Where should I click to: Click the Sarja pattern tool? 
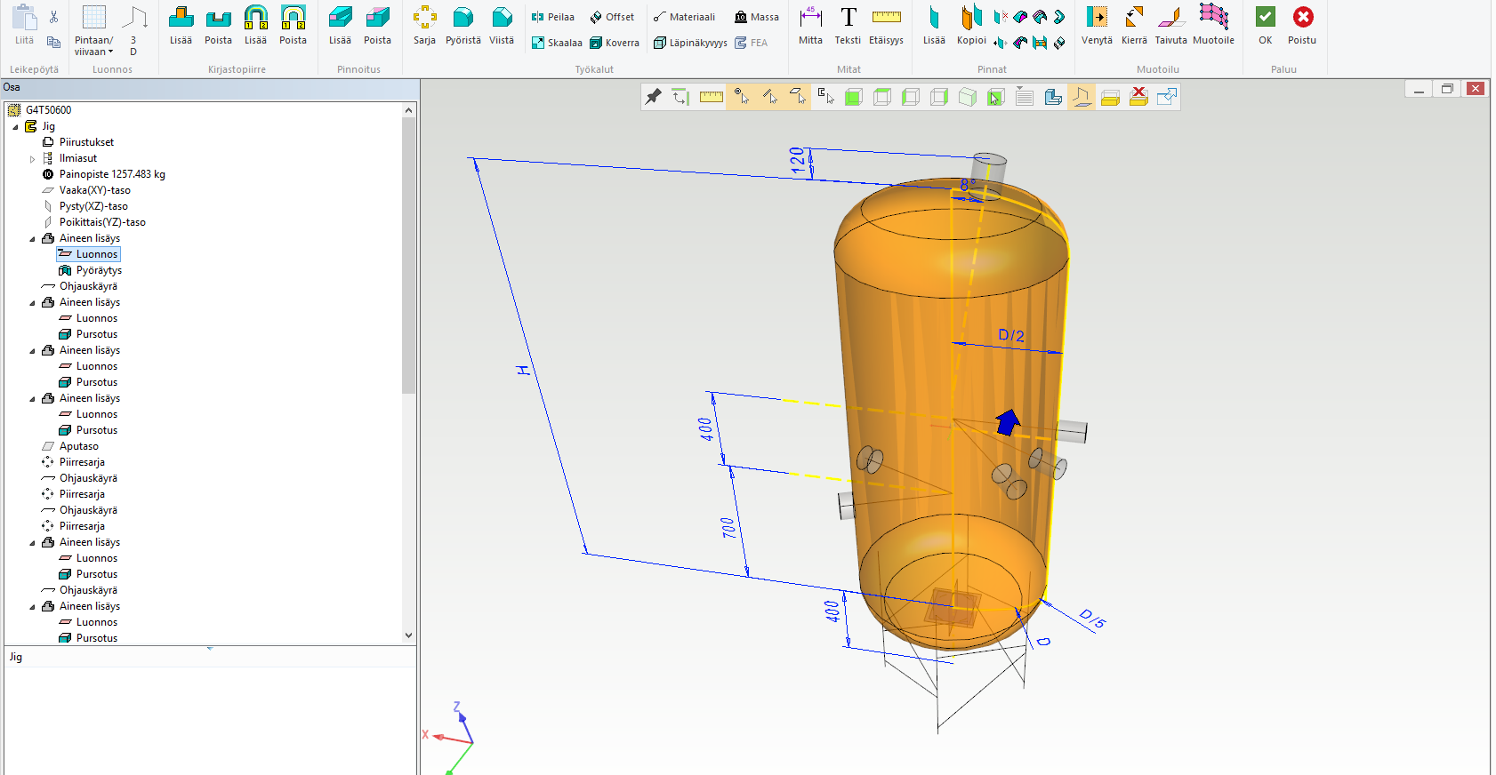424,25
